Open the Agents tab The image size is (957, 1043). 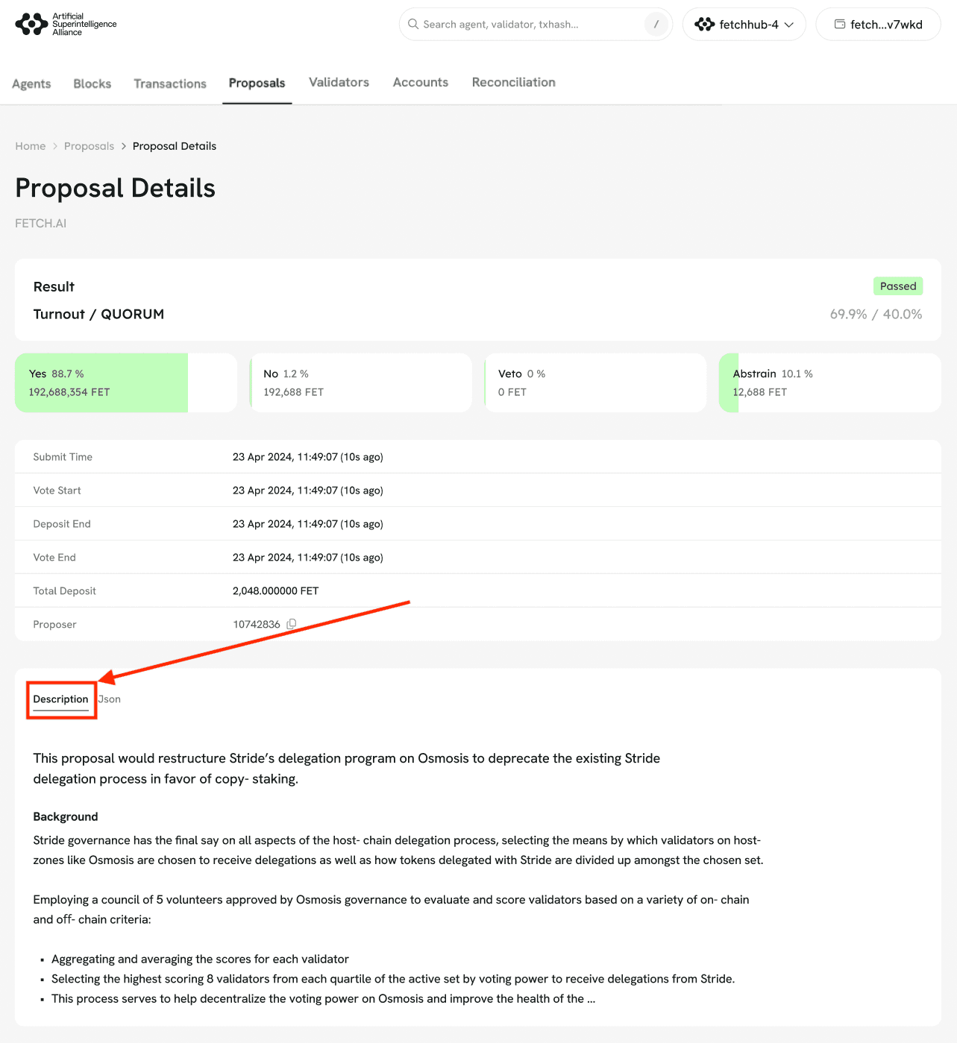click(31, 83)
